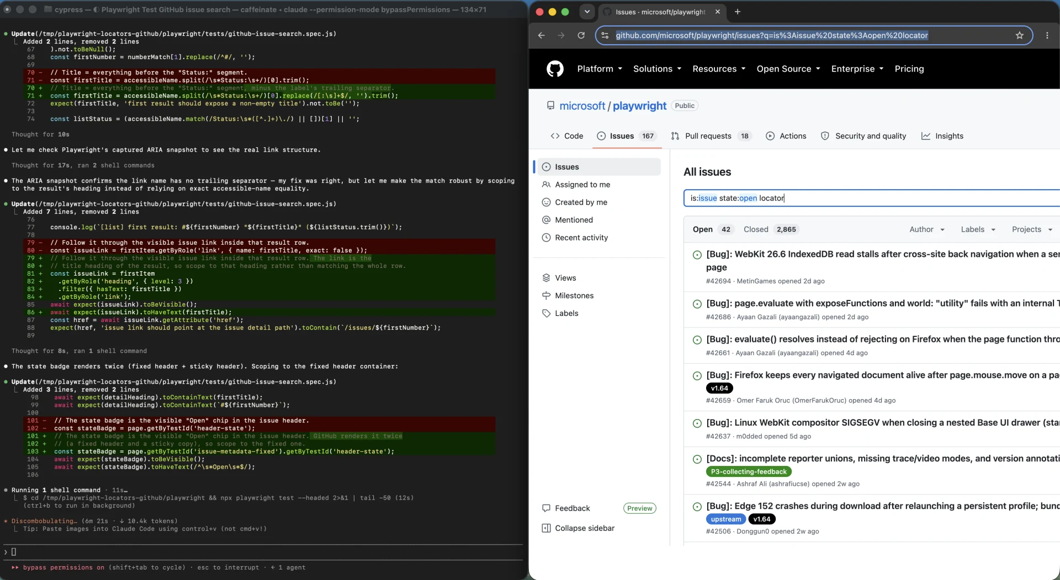
Task: Expand the Enterprise navigation dropdown
Action: (x=857, y=69)
